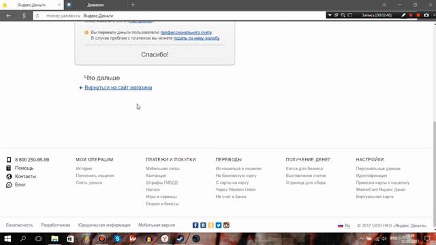Viewport: 436px width, 245px height.
Task: Click На банковскую карту link
Action: pyautogui.click(x=236, y=176)
